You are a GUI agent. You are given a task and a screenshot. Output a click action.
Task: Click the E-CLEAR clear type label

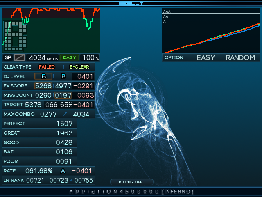tap(79, 67)
